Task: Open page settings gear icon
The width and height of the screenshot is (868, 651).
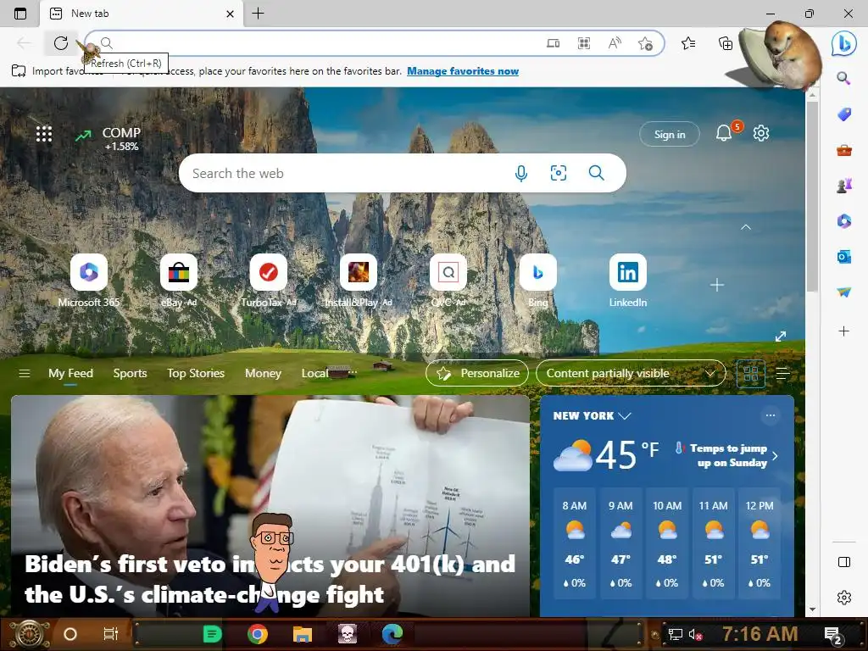Action: point(761,133)
